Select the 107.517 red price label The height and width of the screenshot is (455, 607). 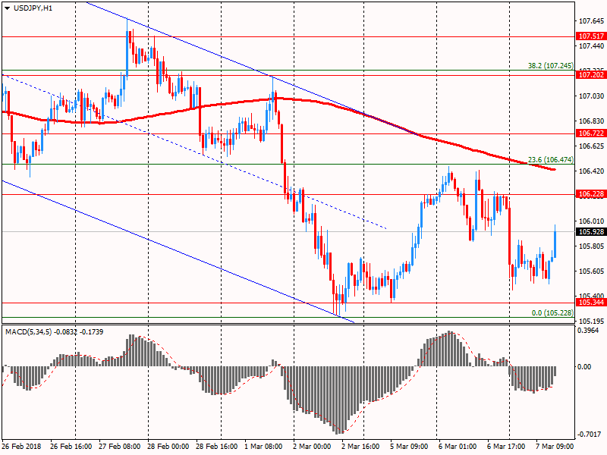point(591,36)
